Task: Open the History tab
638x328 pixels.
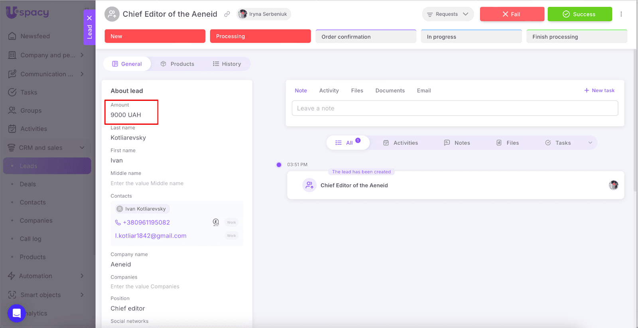Action: [x=227, y=64]
